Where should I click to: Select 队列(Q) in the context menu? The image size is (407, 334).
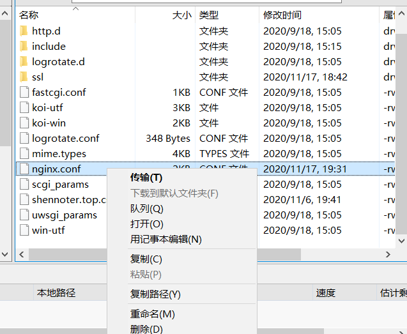click(x=146, y=208)
